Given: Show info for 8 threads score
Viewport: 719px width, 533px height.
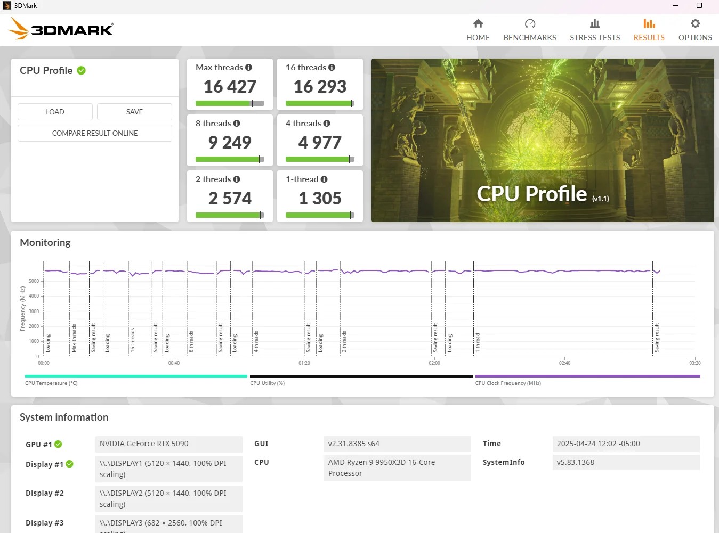Looking at the screenshot, I should [237, 124].
